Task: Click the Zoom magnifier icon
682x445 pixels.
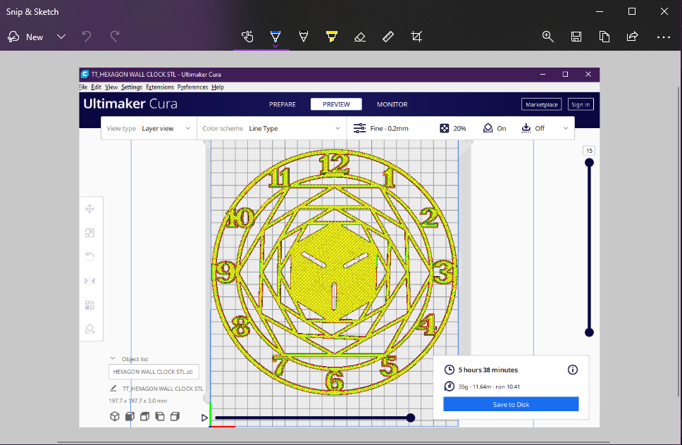Action: [x=547, y=37]
